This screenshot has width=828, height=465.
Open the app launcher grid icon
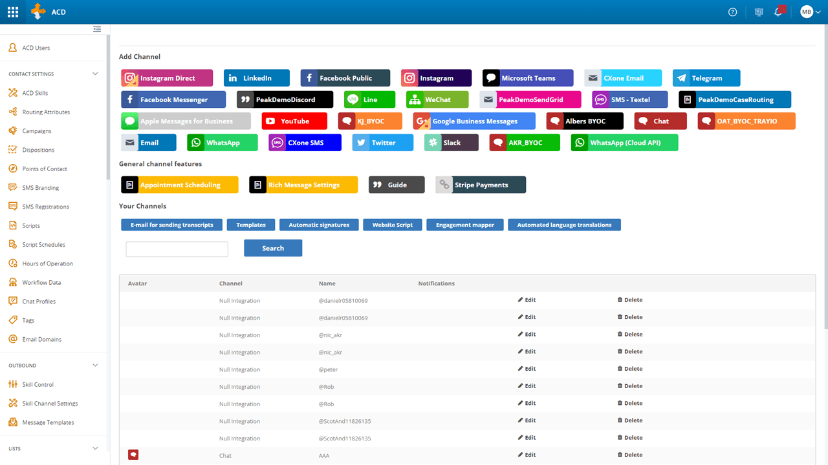tap(13, 12)
